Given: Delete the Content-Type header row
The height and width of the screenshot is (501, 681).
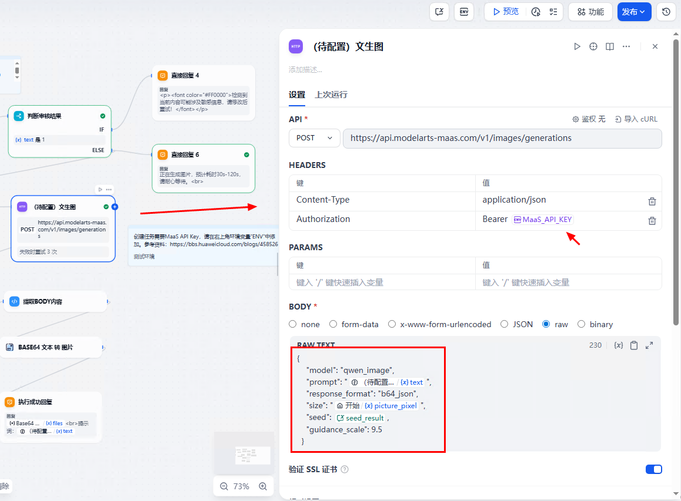Looking at the screenshot, I should pos(652,201).
